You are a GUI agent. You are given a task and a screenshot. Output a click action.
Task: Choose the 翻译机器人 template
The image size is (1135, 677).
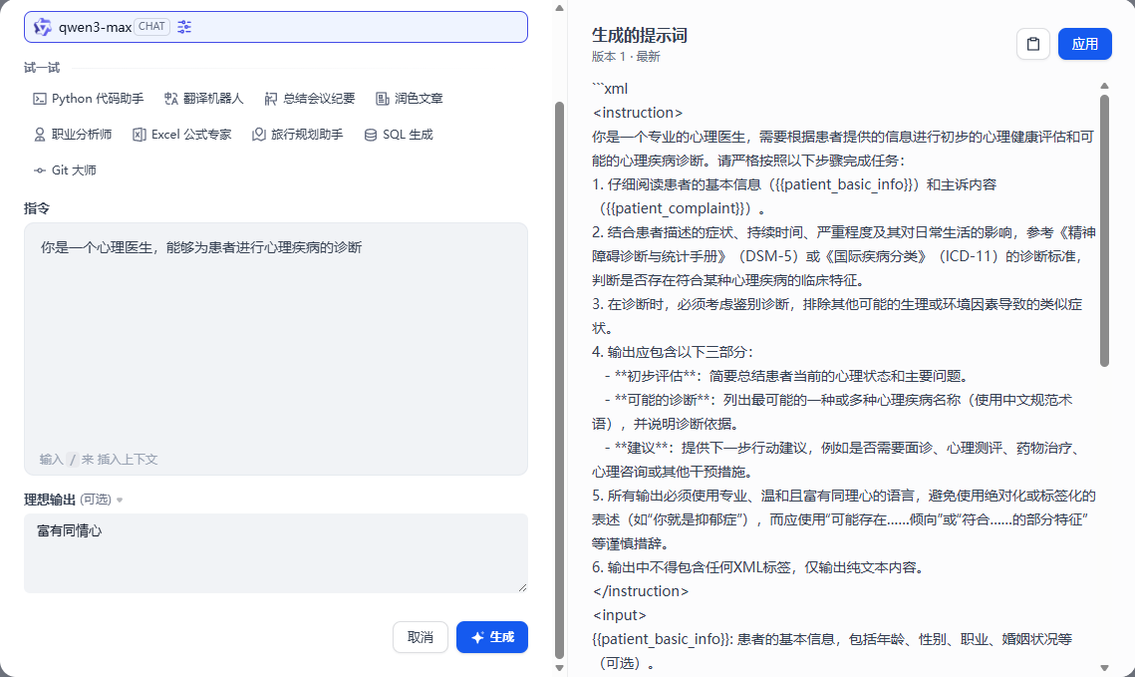[x=203, y=99]
